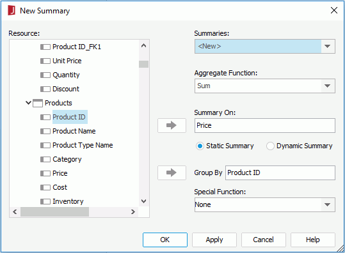Select Unit Price field

(x=67, y=61)
